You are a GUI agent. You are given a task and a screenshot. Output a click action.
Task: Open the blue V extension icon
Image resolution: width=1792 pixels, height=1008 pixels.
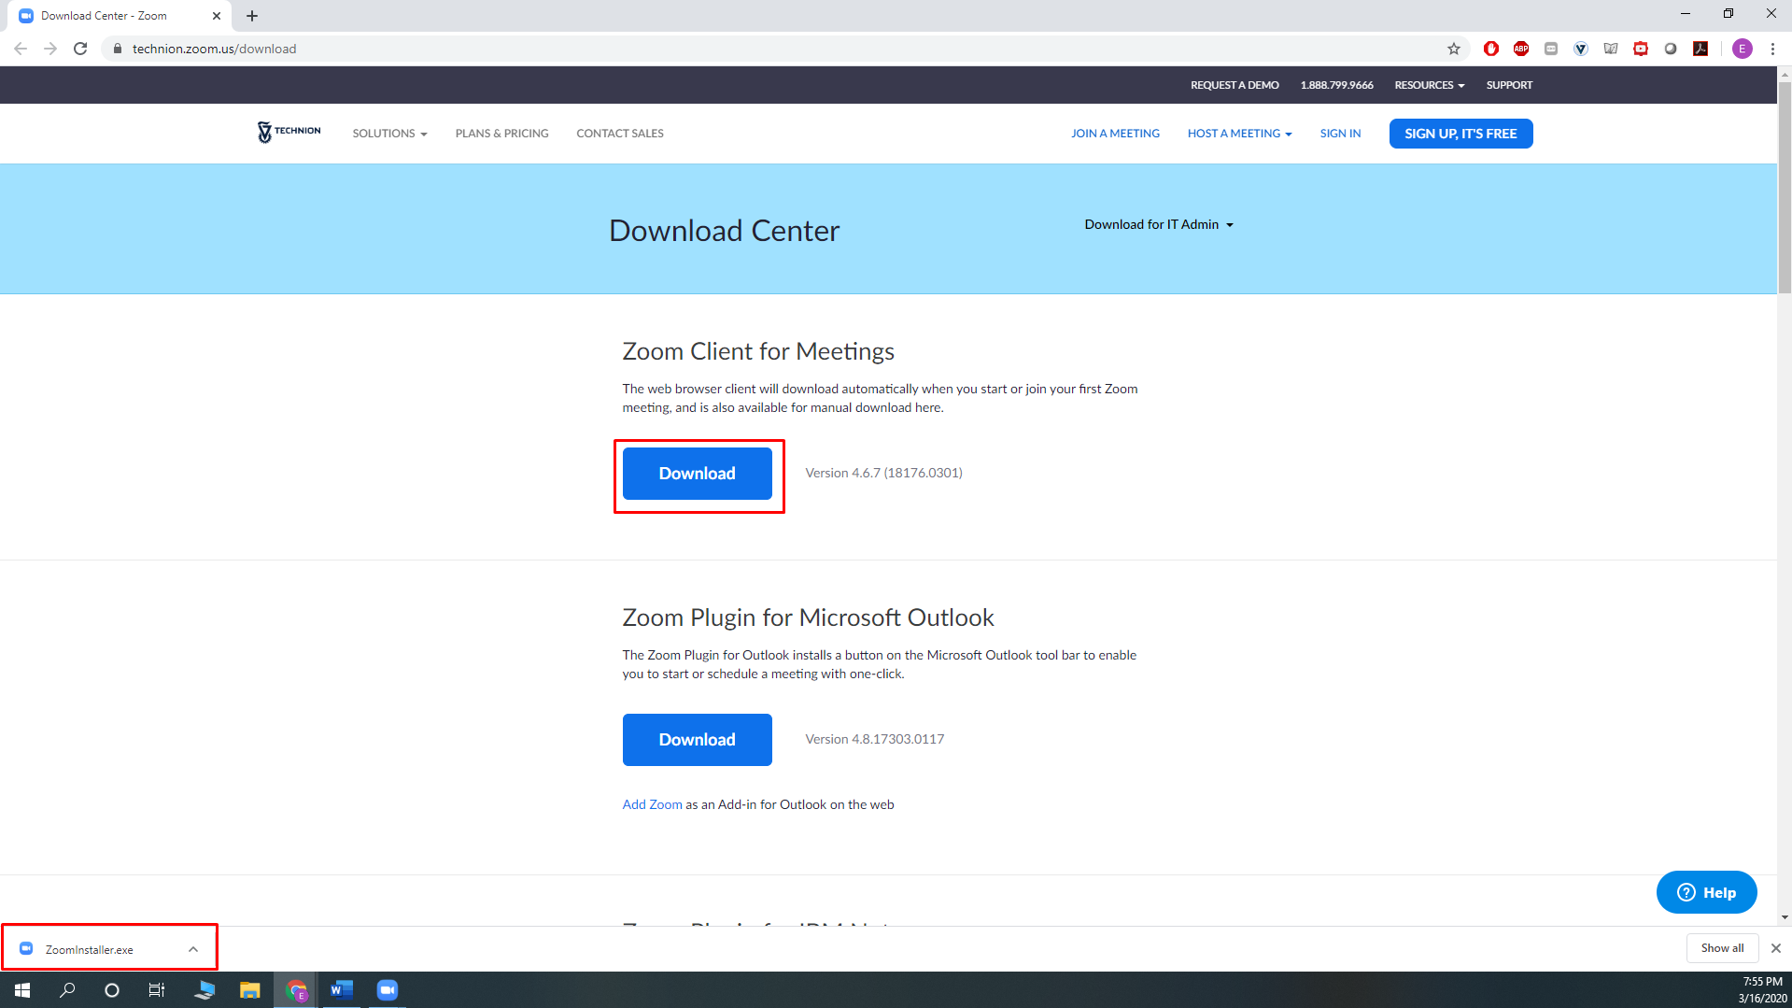point(1581,49)
